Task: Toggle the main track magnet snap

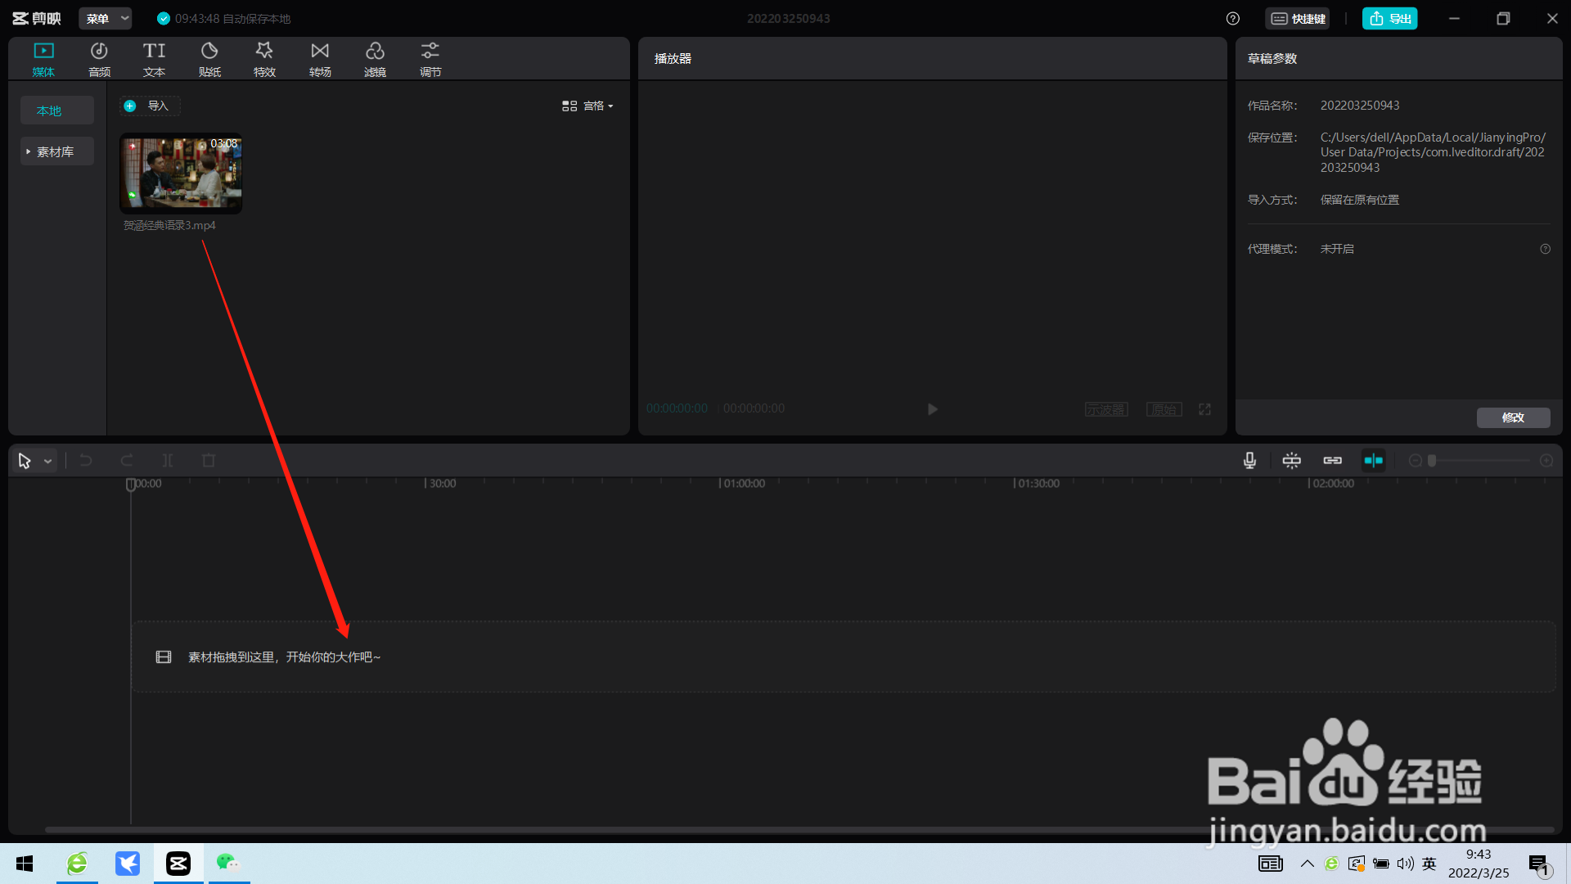Action: click(1291, 461)
